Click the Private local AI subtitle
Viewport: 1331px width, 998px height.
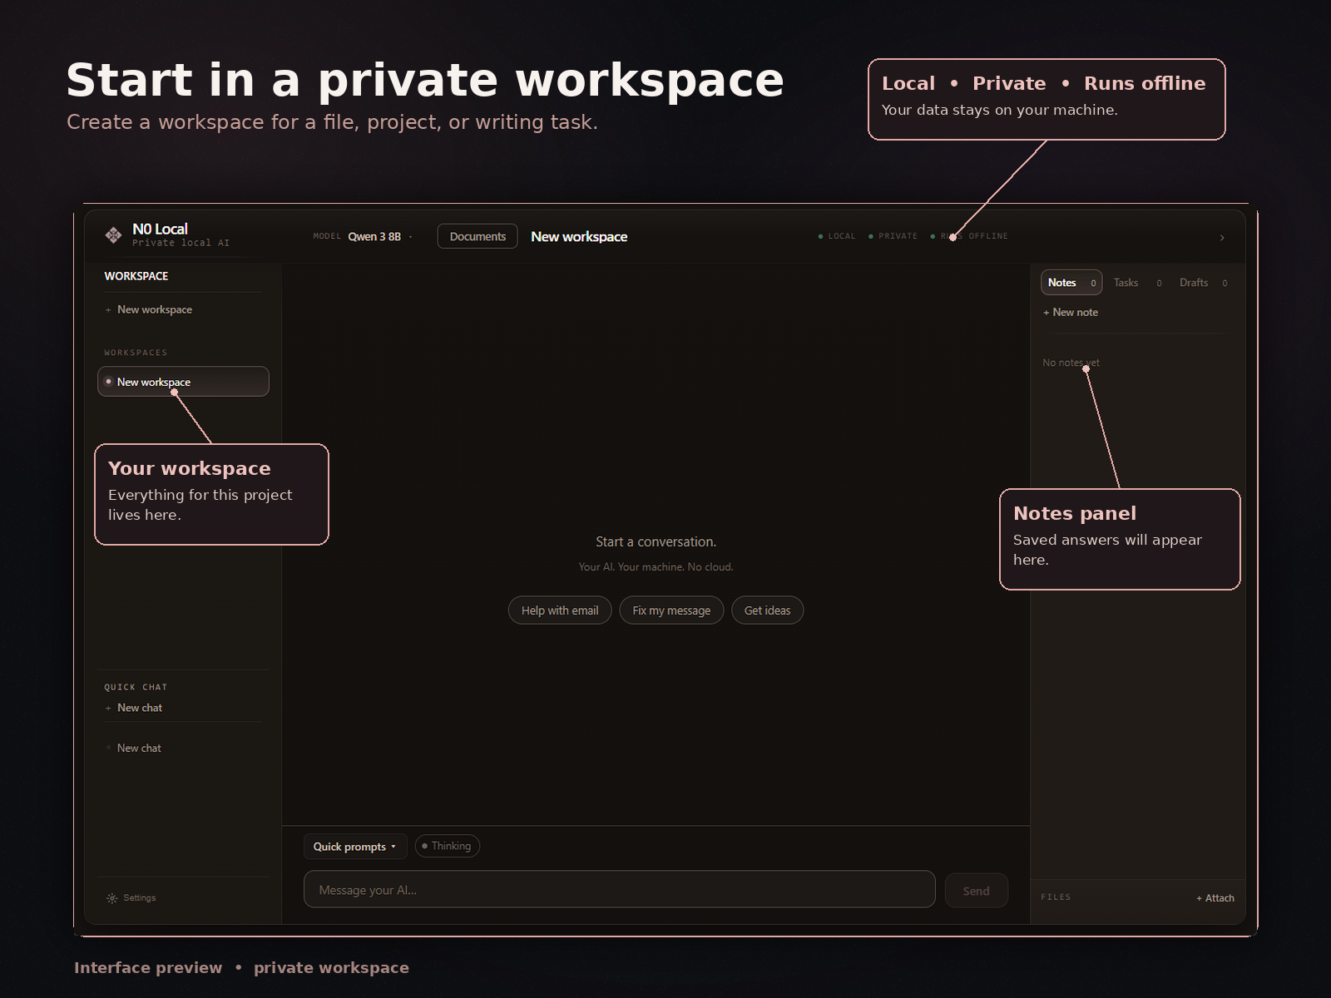[x=181, y=243]
